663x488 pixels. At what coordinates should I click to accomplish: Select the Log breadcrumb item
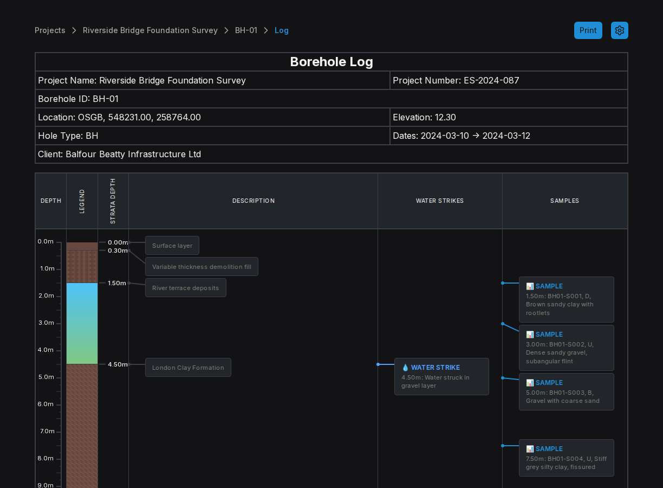[282, 30]
